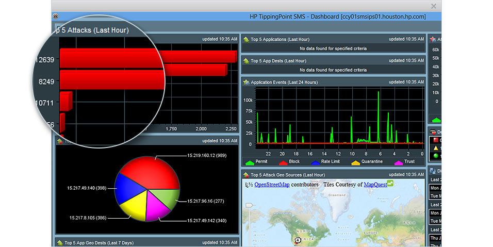Click the Quarantine legend label

tap(372, 161)
